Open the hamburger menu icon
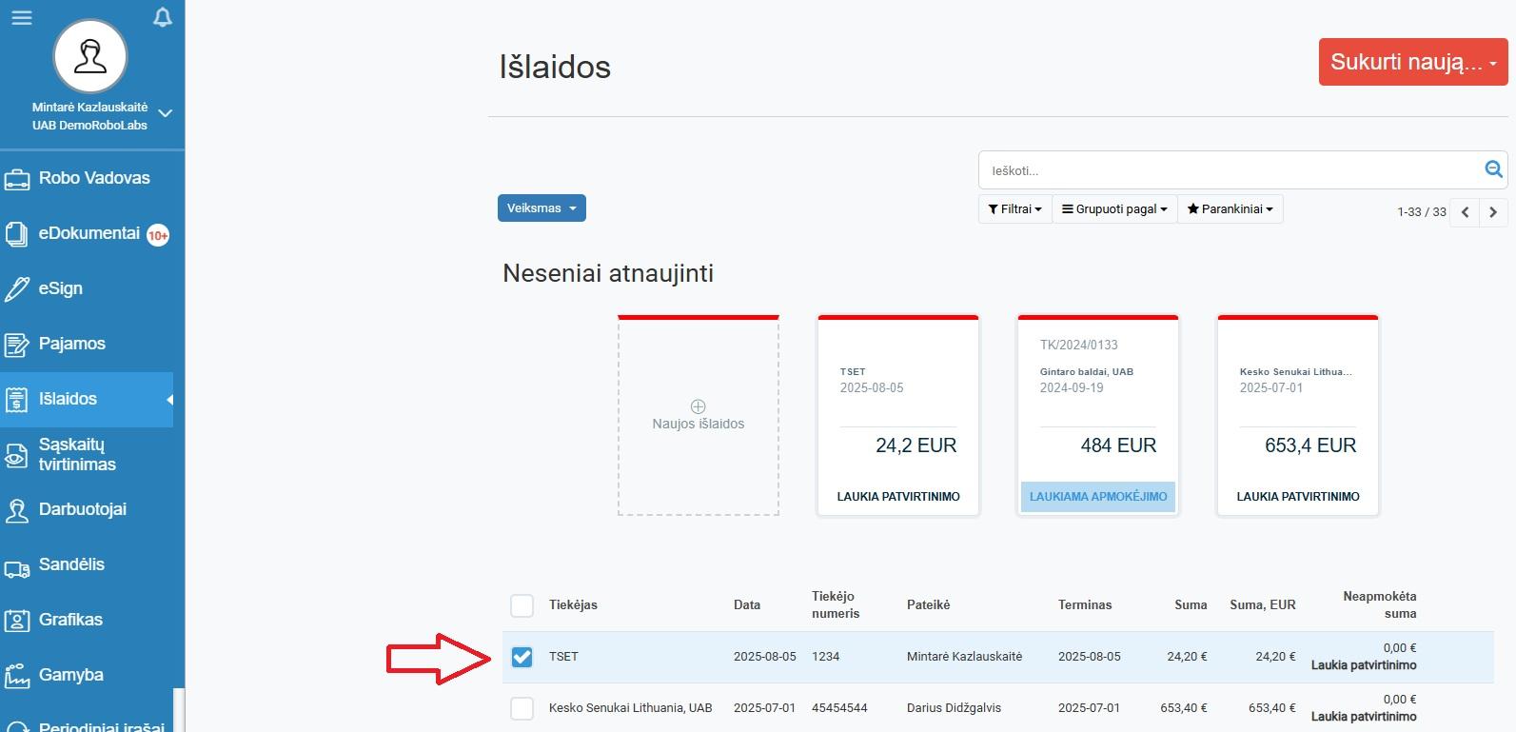Screen dimensions: 1516x732 pyautogui.click(x=21, y=18)
